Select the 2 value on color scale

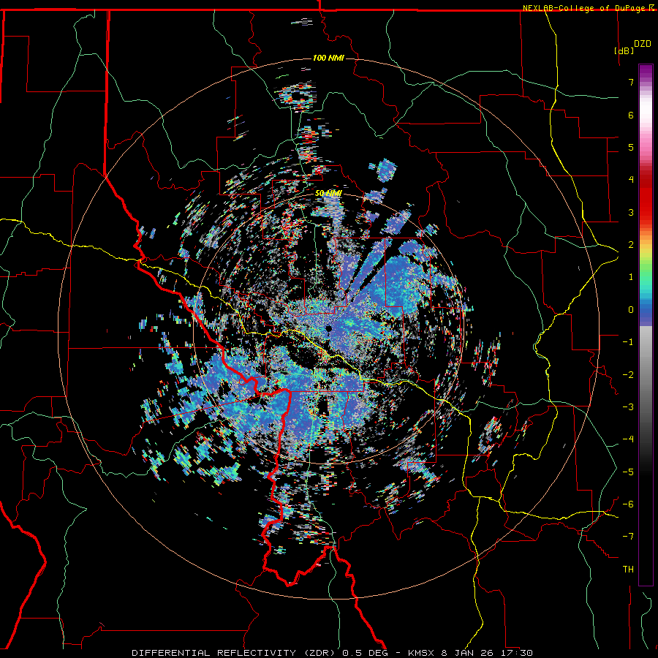631,245
